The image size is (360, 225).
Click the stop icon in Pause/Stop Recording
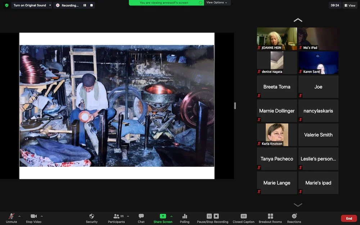(216, 216)
